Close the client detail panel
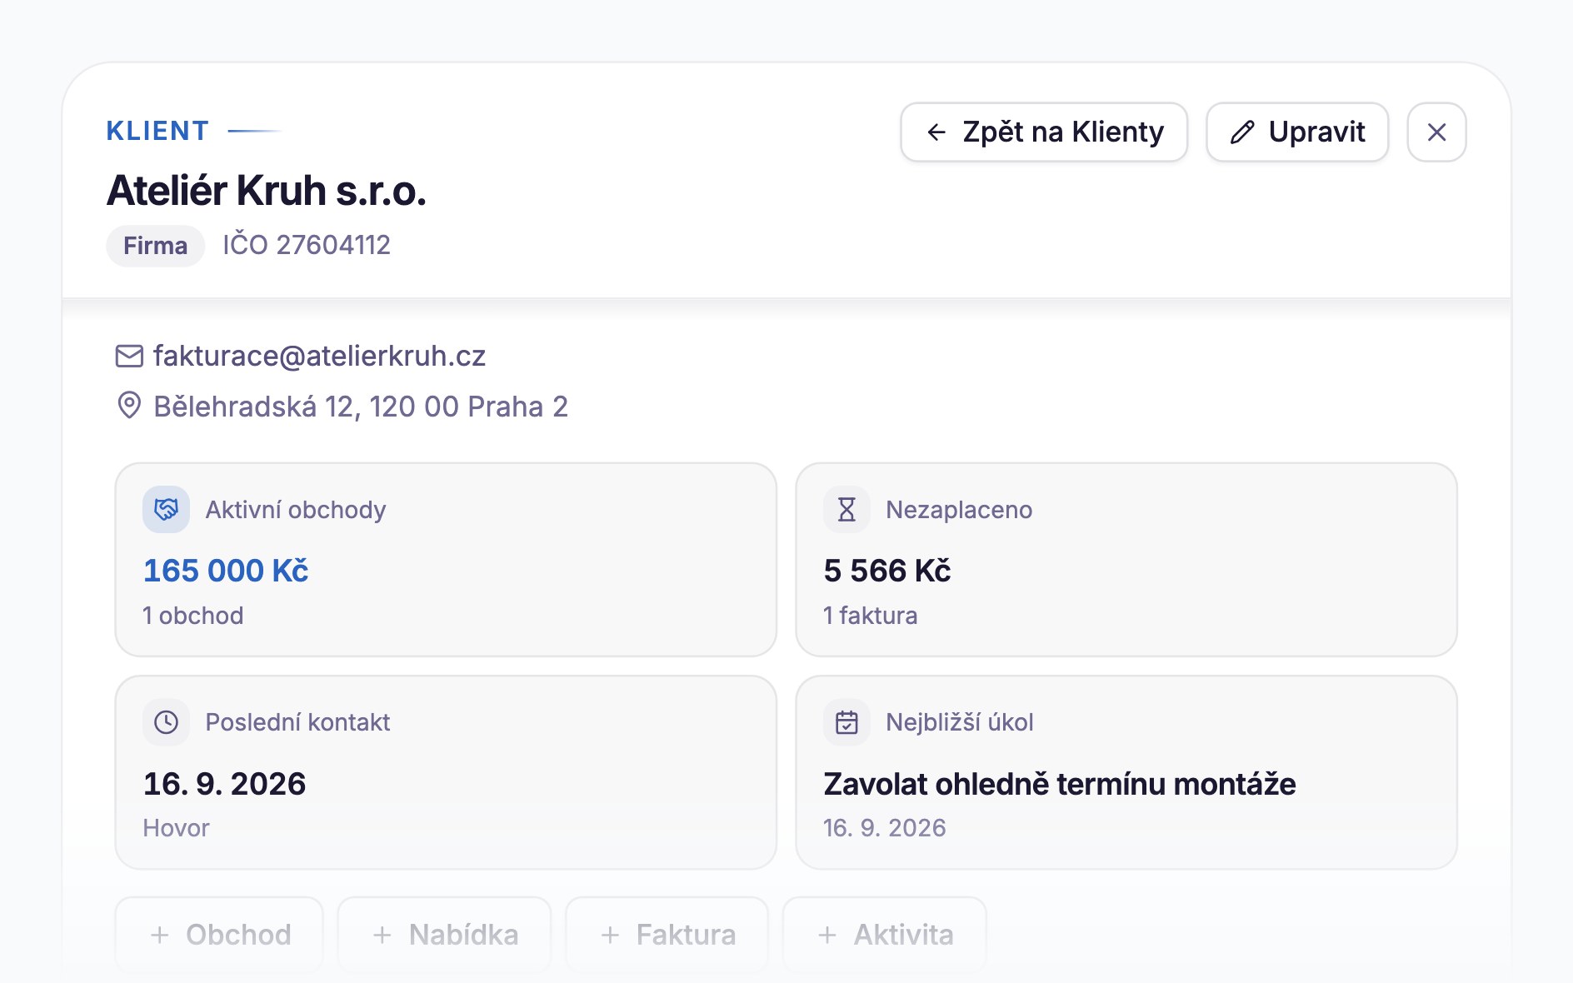The width and height of the screenshot is (1573, 983). point(1436,132)
